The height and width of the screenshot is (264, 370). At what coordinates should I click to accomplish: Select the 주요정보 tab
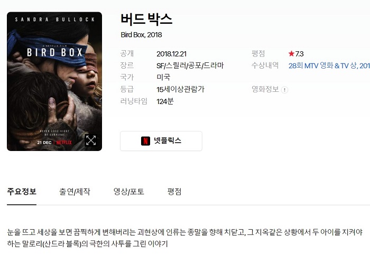click(x=22, y=191)
